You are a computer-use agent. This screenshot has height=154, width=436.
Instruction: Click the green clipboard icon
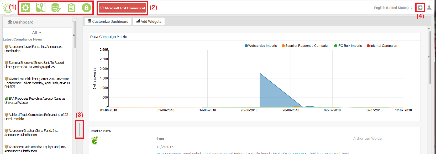(x=71, y=8)
